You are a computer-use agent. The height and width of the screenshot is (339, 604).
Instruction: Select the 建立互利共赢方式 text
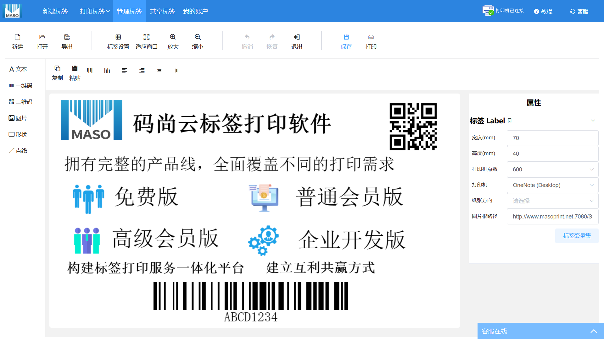(321, 268)
